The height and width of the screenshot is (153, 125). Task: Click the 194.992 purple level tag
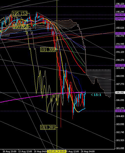(120, 15)
